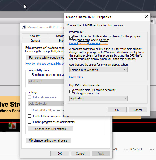Cancel the high DPI settings dialog
This screenshot has width=156, height=160.
click(x=138, y=110)
